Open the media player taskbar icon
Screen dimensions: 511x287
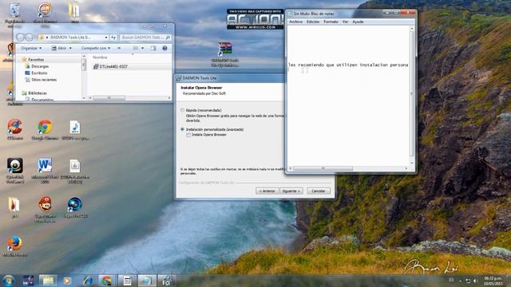click(67, 281)
